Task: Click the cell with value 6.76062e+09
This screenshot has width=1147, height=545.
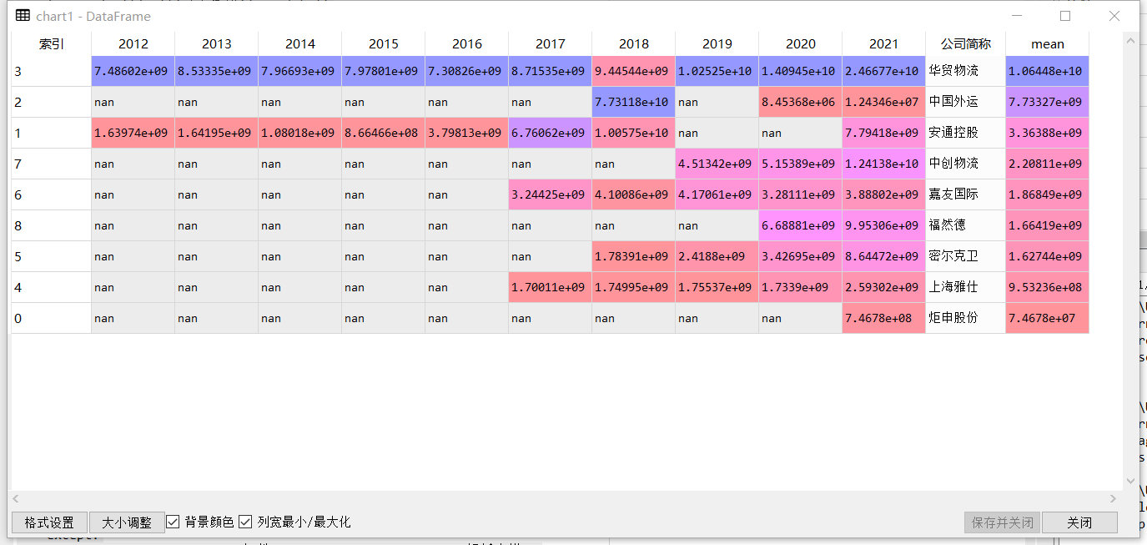Action: tap(551, 133)
